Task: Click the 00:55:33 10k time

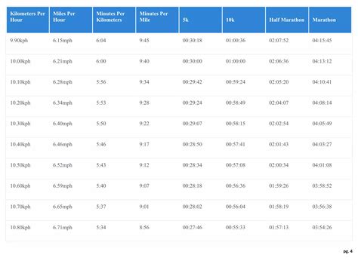Action: tap(236, 228)
